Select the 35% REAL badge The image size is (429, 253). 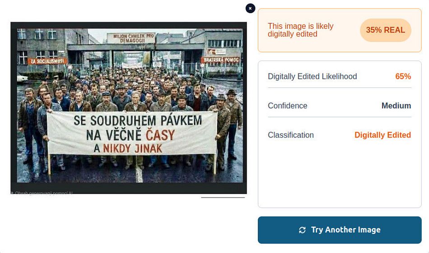385,30
